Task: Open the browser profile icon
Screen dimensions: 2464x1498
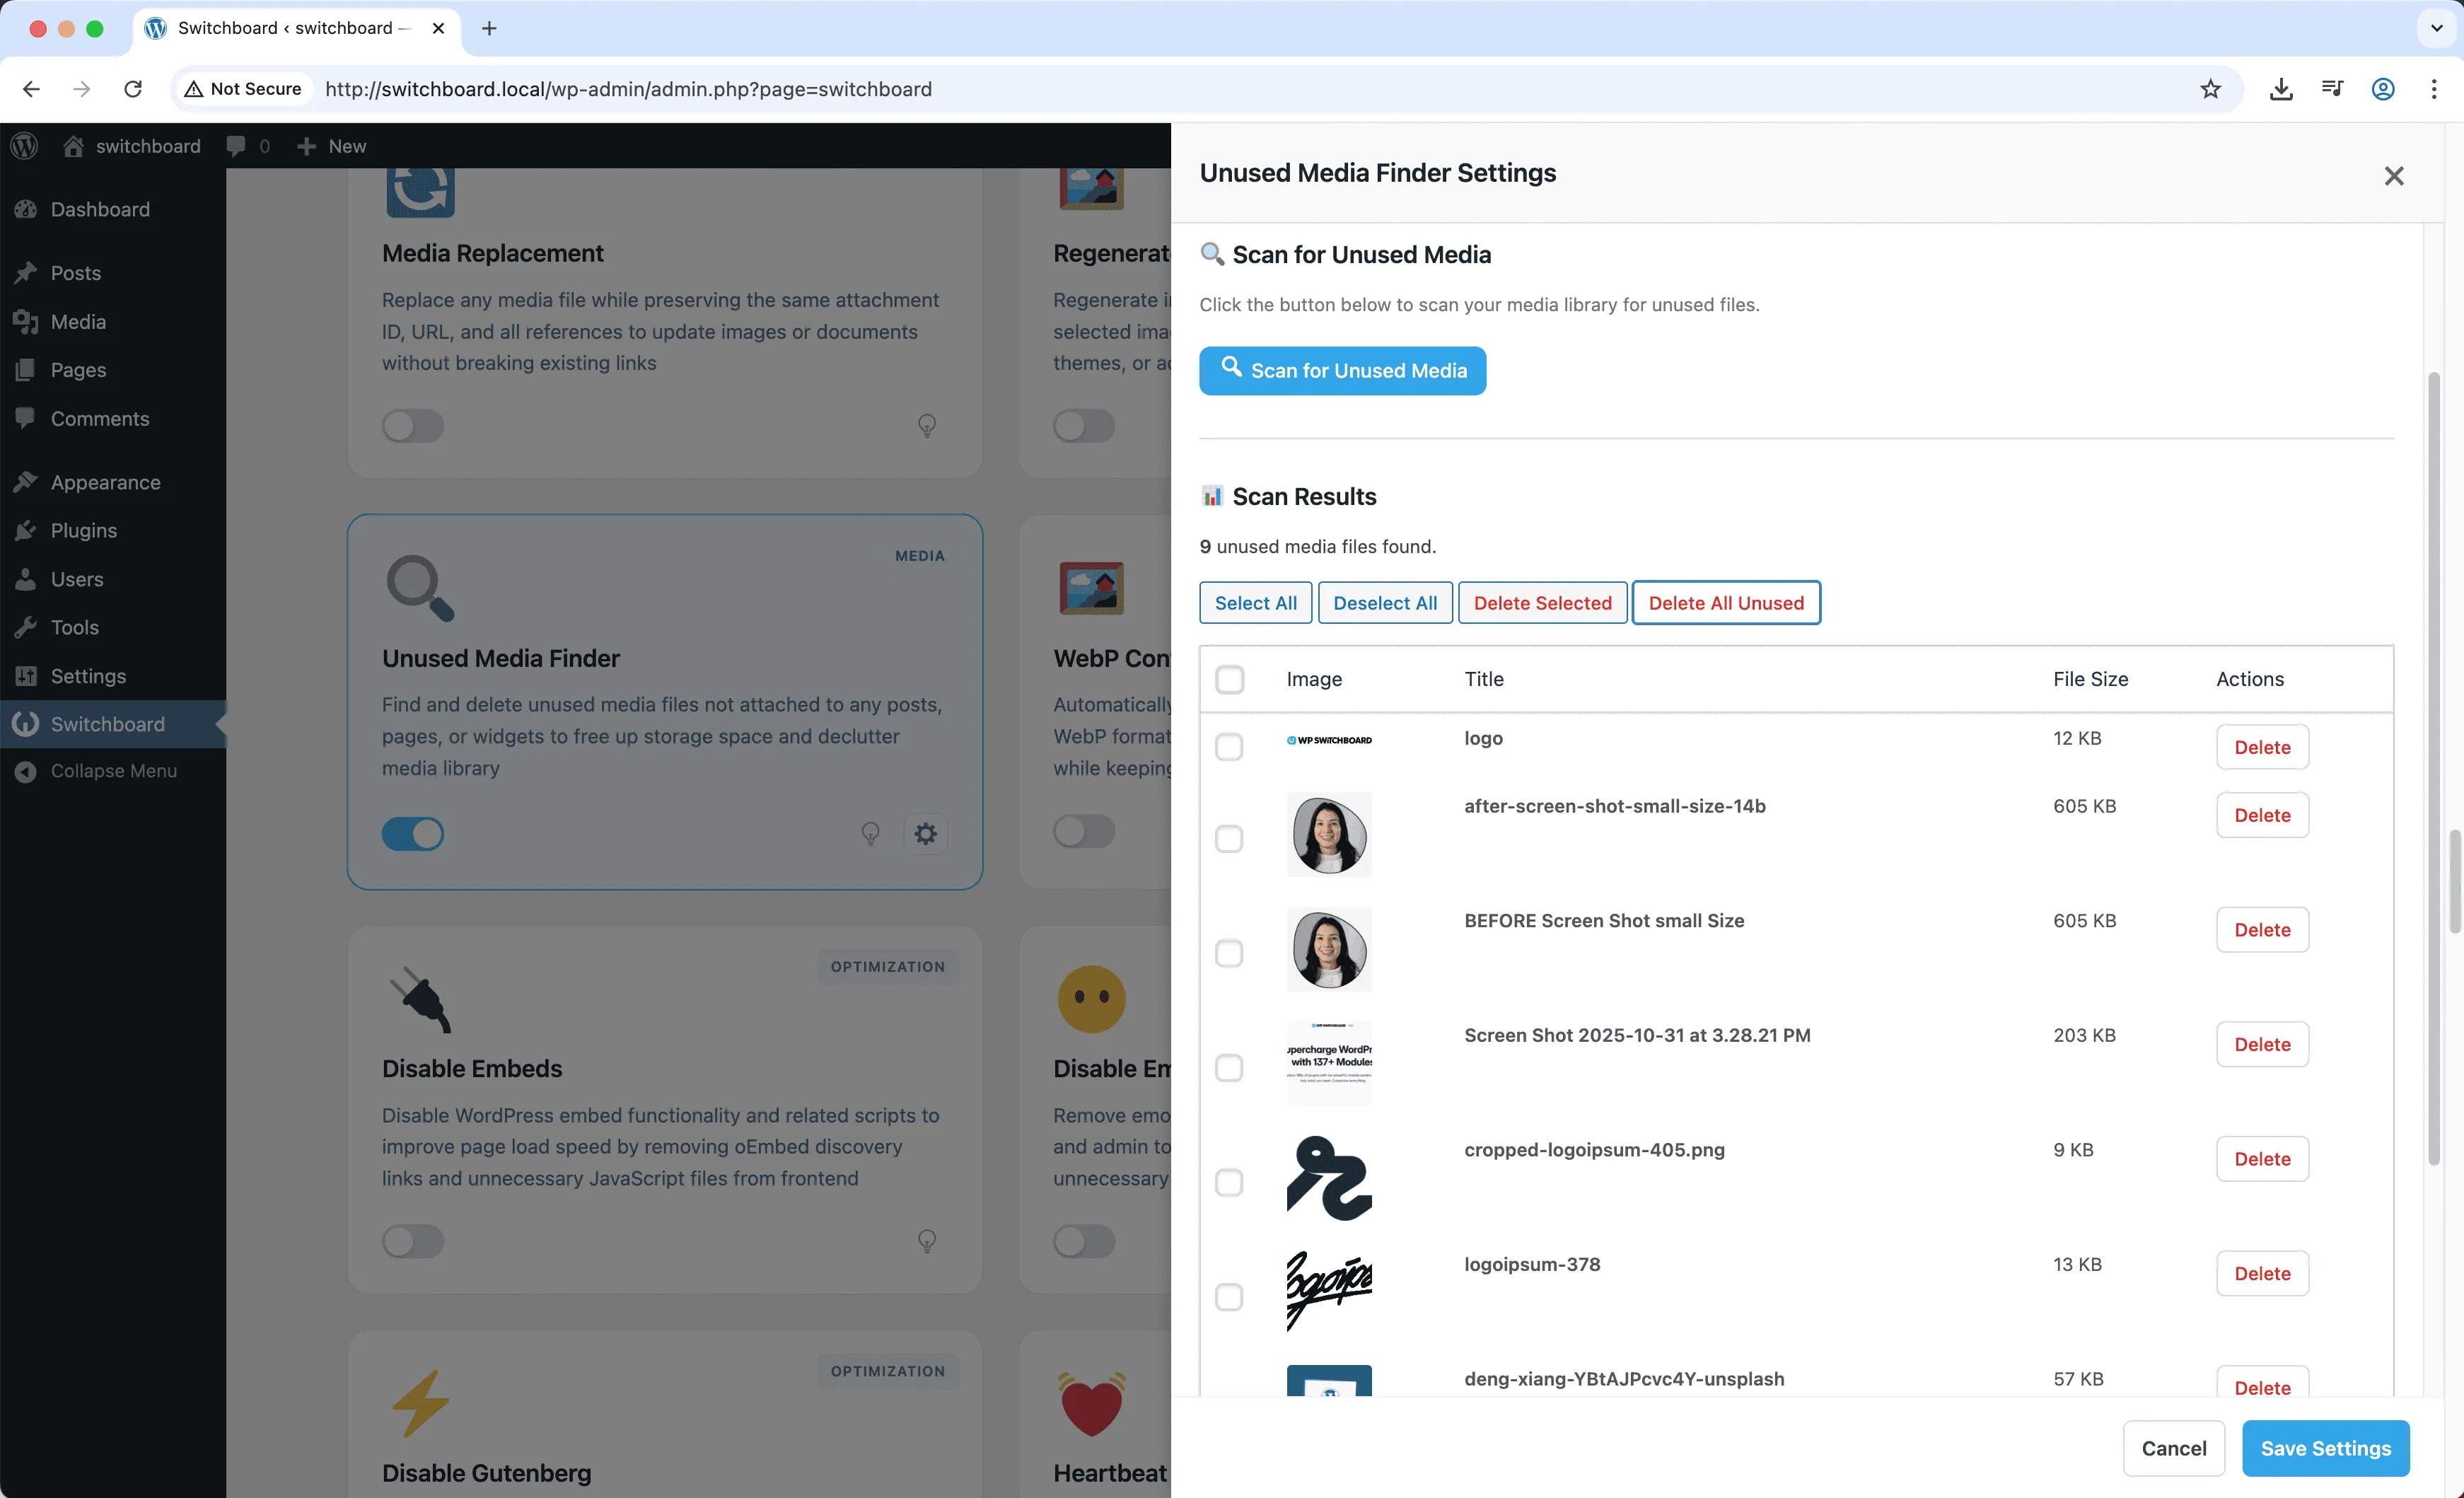Action: [x=2383, y=89]
